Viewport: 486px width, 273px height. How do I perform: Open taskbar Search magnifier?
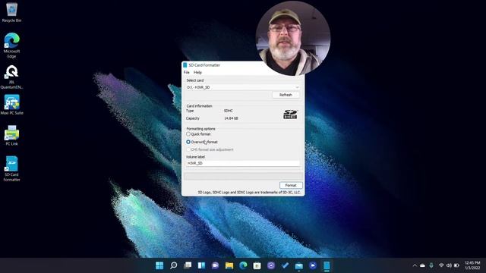174,265
